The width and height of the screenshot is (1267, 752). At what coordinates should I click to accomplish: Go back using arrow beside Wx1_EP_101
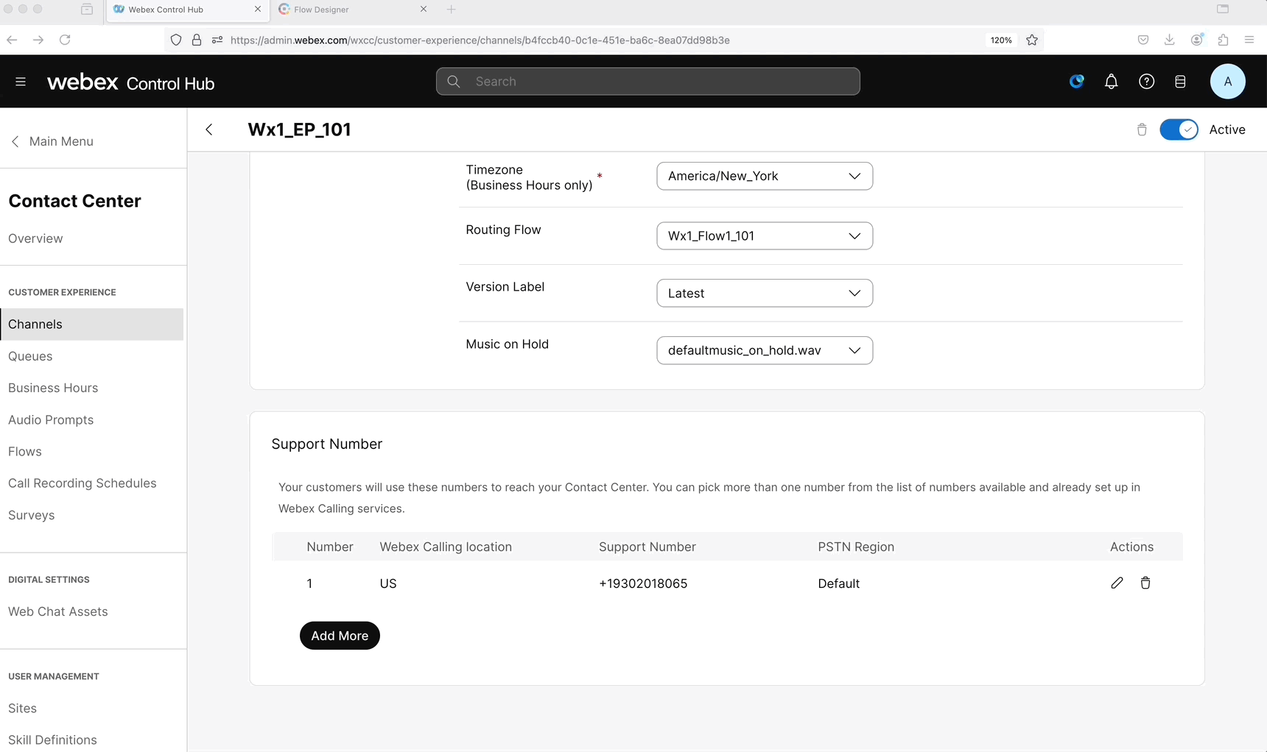(209, 130)
